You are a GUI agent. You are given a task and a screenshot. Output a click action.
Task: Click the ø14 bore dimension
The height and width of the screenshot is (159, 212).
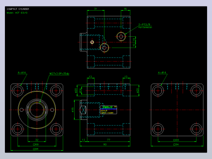click(x=80, y=91)
